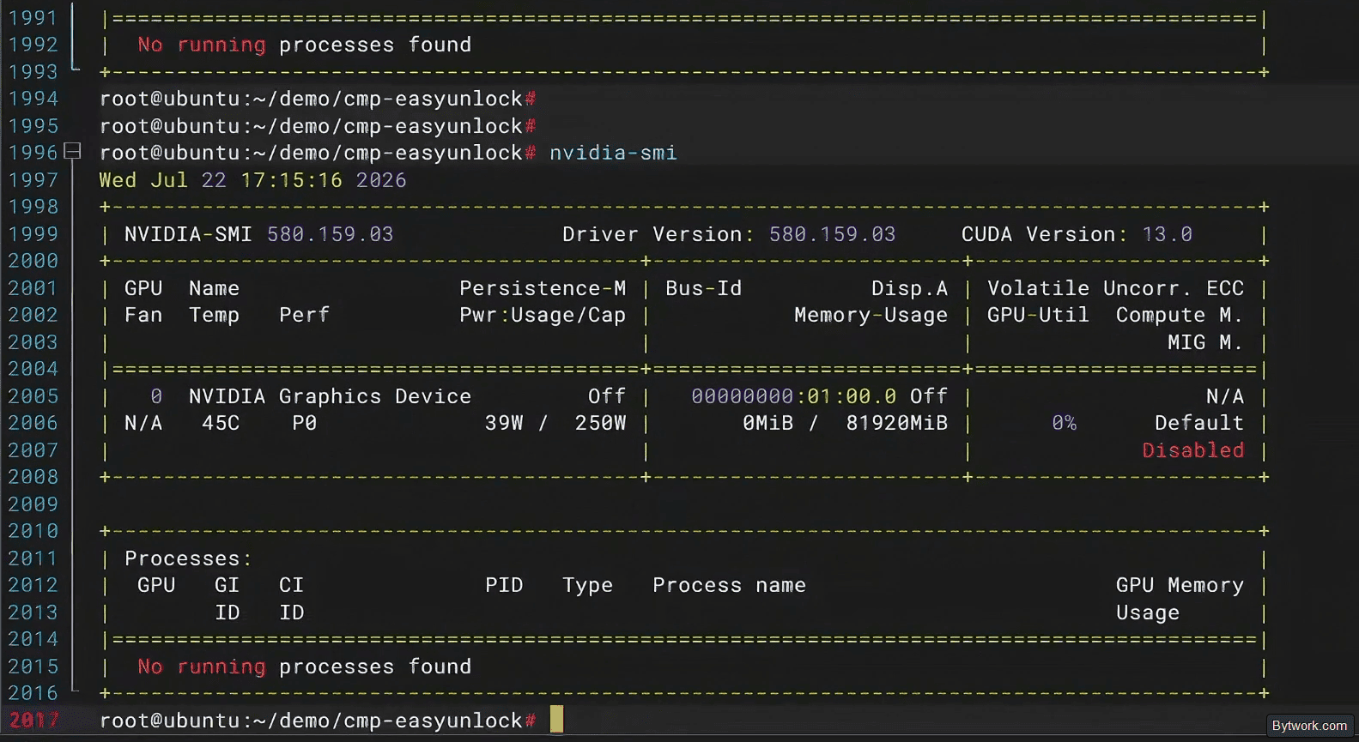Screen dimensions: 1359x742
Task: Click the "Compute M." header
Action: point(1180,315)
